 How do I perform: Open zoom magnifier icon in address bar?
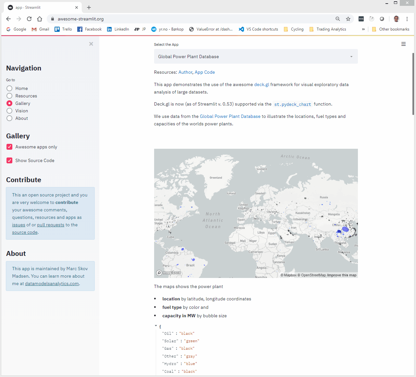[338, 19]
